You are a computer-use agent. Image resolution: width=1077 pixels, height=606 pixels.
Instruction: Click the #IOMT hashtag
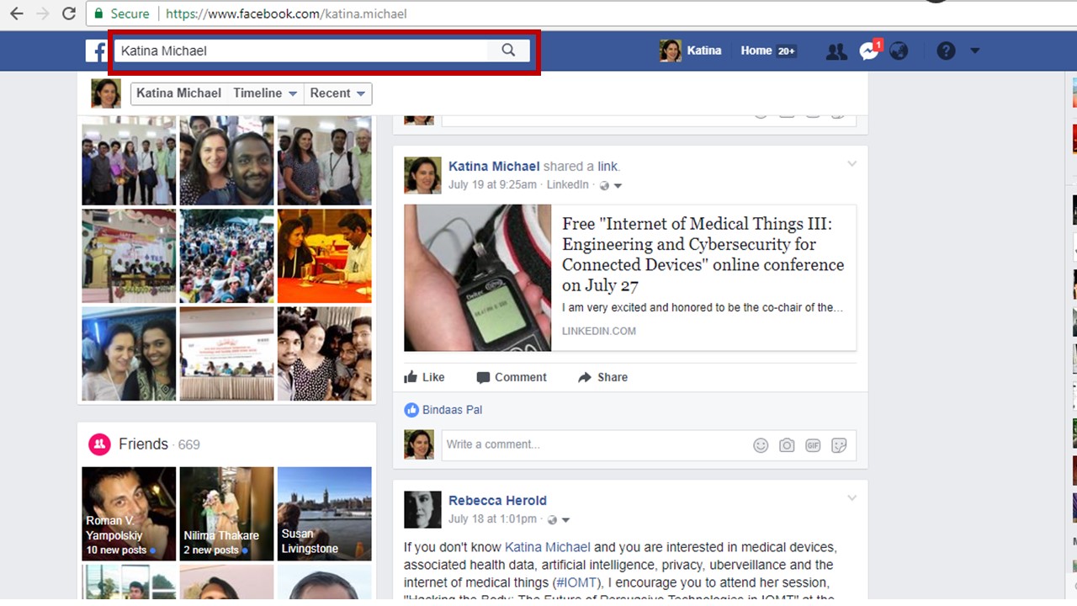(576, 582)
